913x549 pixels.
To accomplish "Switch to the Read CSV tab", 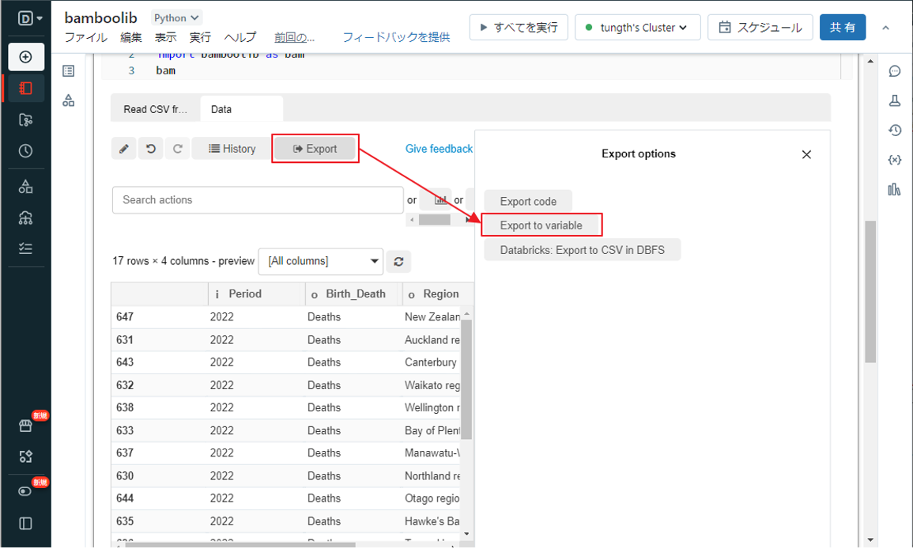I will click(155, 109).
